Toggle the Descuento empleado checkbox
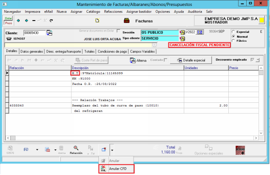The height and width of the screenshot is (175, 270). (x=252, y=60)
